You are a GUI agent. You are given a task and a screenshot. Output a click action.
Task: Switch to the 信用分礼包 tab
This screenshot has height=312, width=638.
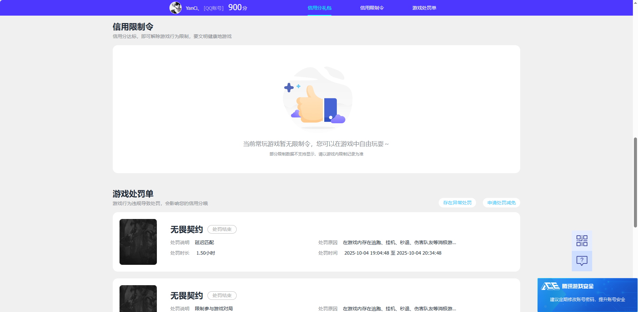tap(319, 8)
